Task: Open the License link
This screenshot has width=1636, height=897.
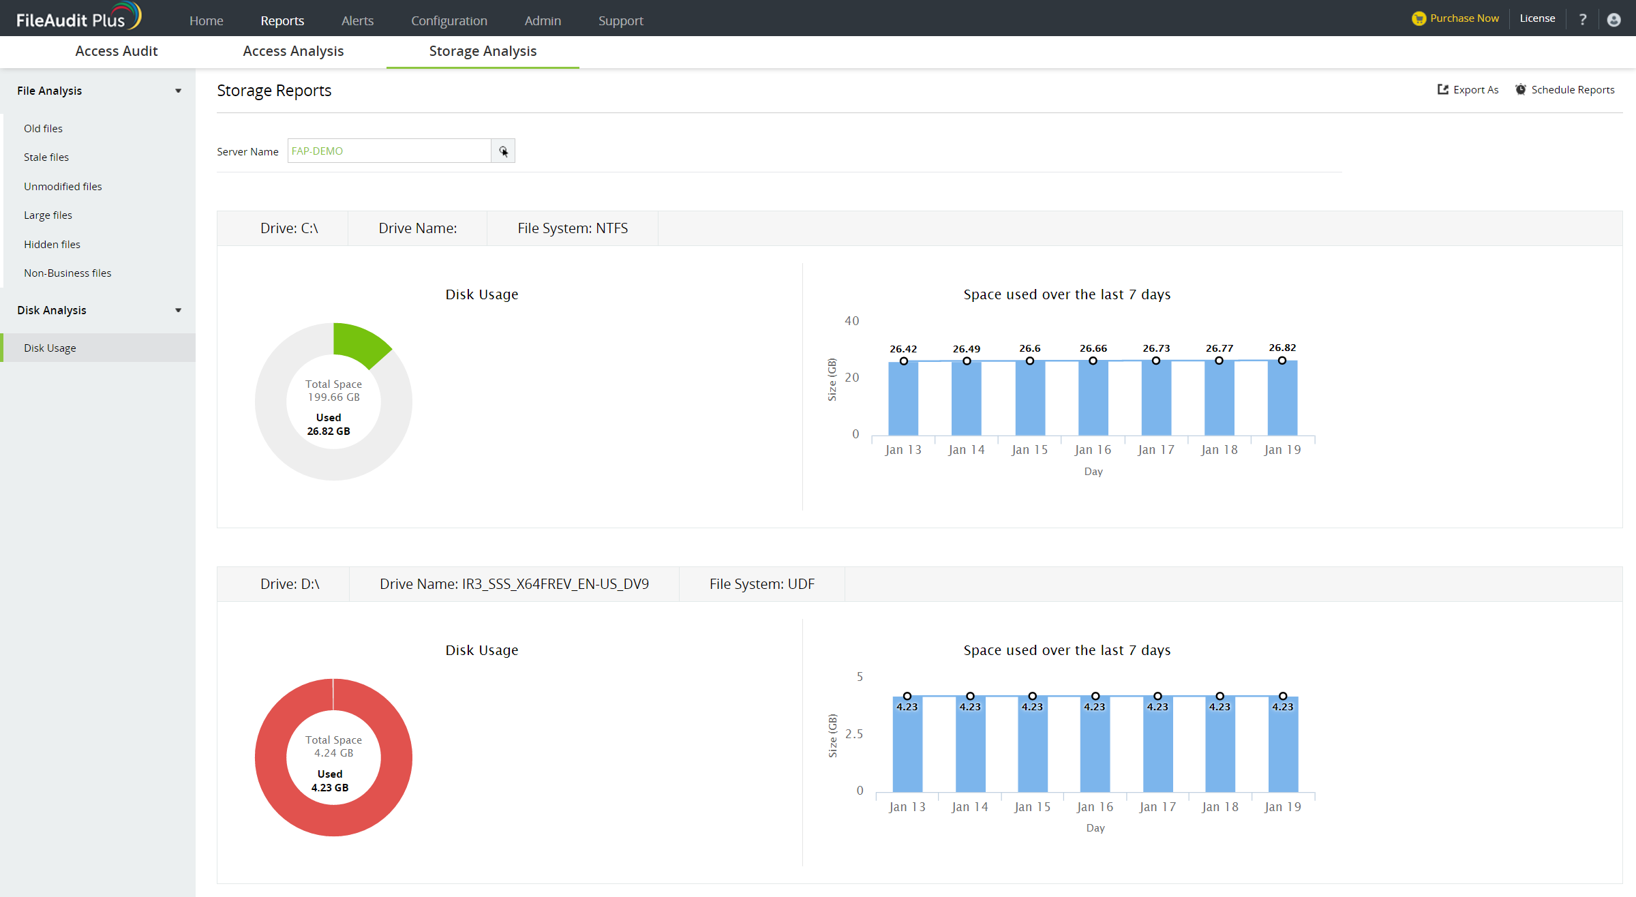Action: coord(1536,18)
